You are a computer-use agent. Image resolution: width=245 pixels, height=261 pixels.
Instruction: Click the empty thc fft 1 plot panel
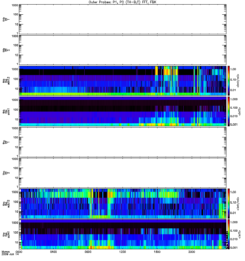(x=122, y=142)
